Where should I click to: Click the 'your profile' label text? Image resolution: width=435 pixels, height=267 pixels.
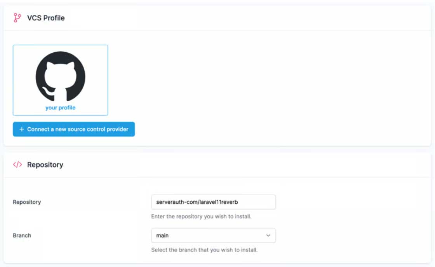[x=60, y=108]
